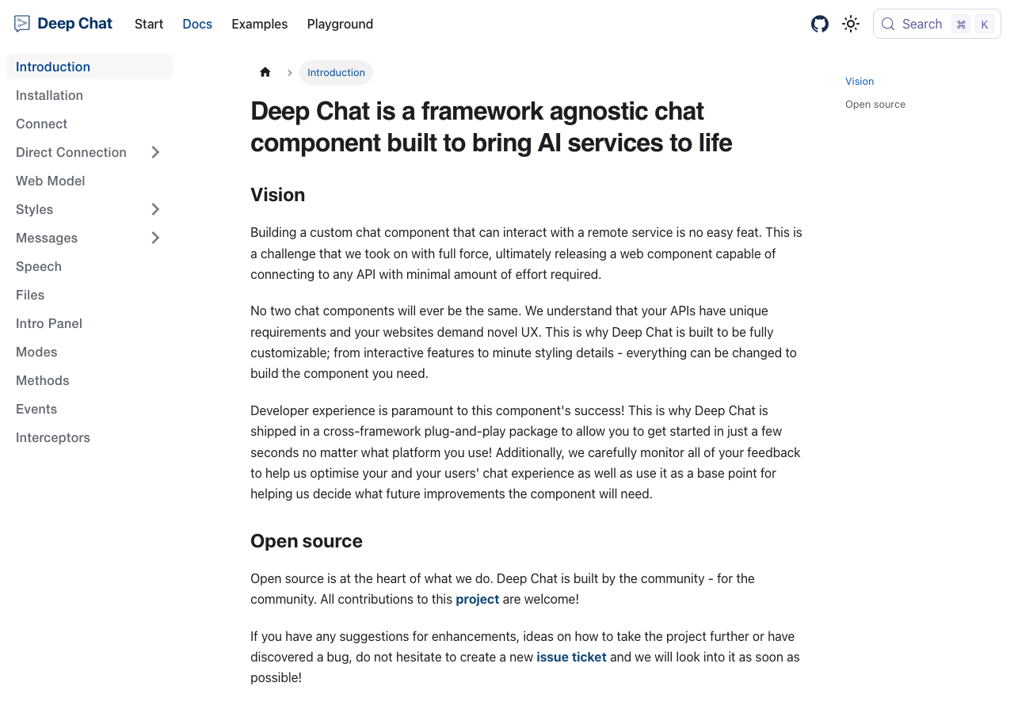Click the Deep Chat brand title

pos(75,24)
